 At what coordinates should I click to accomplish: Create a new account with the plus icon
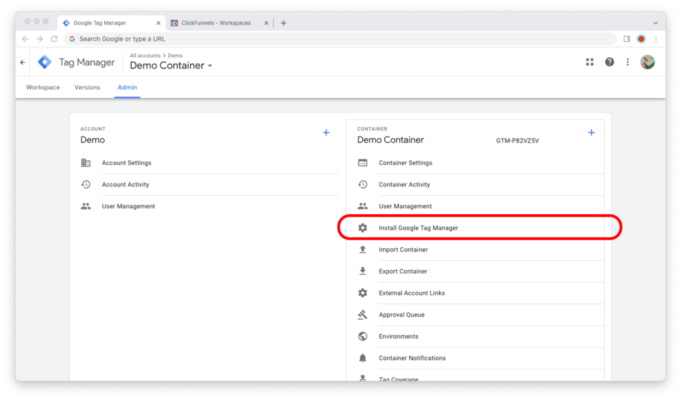tap(326, 132)
